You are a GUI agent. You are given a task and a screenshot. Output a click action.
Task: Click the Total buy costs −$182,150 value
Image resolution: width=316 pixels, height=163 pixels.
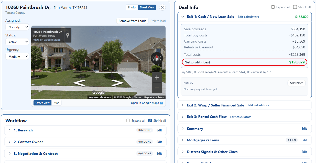click(297, 35)
